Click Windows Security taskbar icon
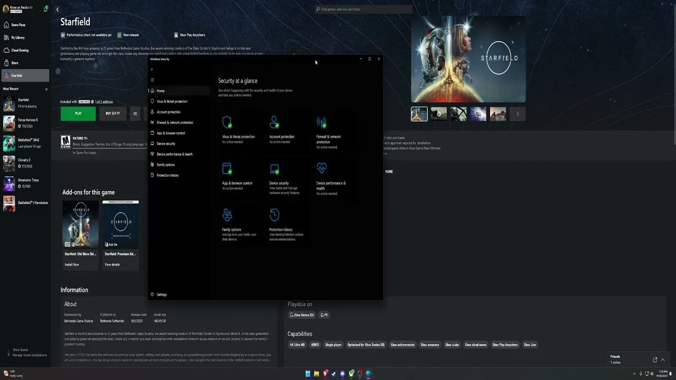 [368, 374]
